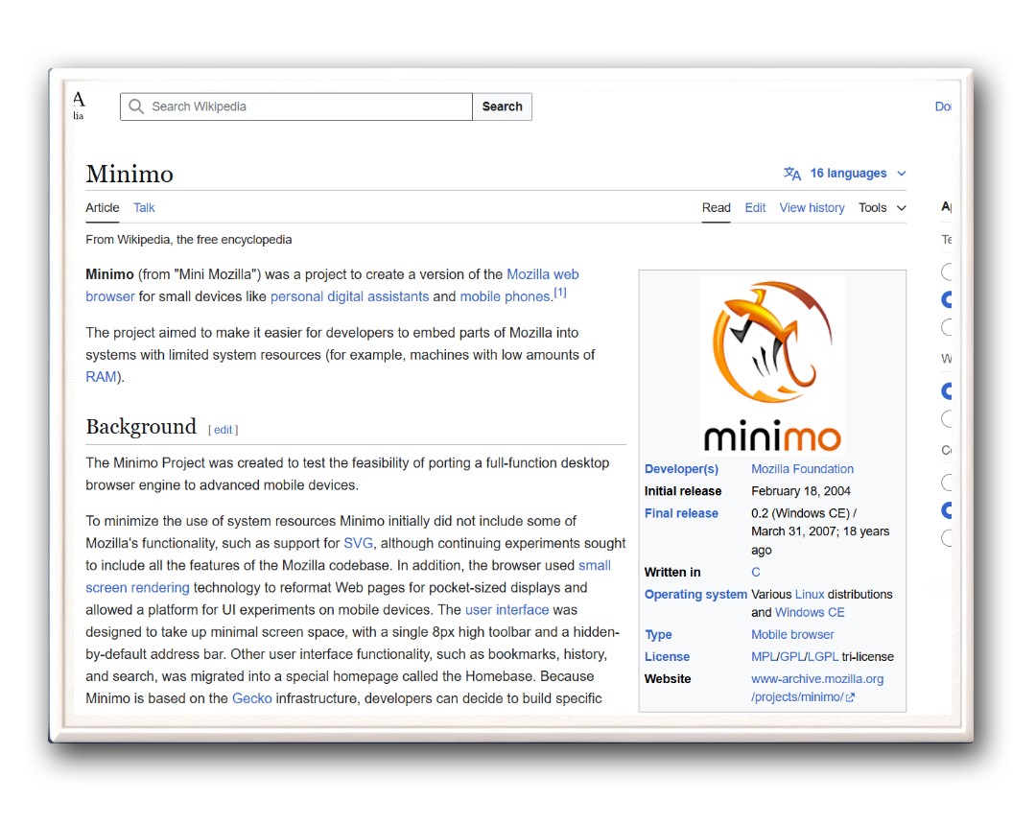Click the 'Written in' infobox label
Viewport: 1036px width, 825px height.
(671, 572)
